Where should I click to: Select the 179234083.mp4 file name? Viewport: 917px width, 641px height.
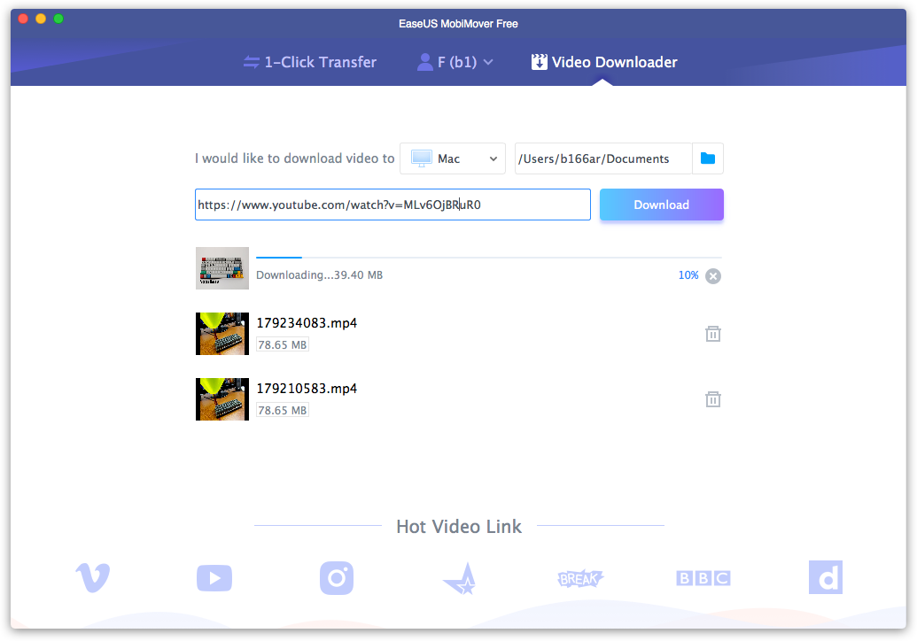click(307, 323)
